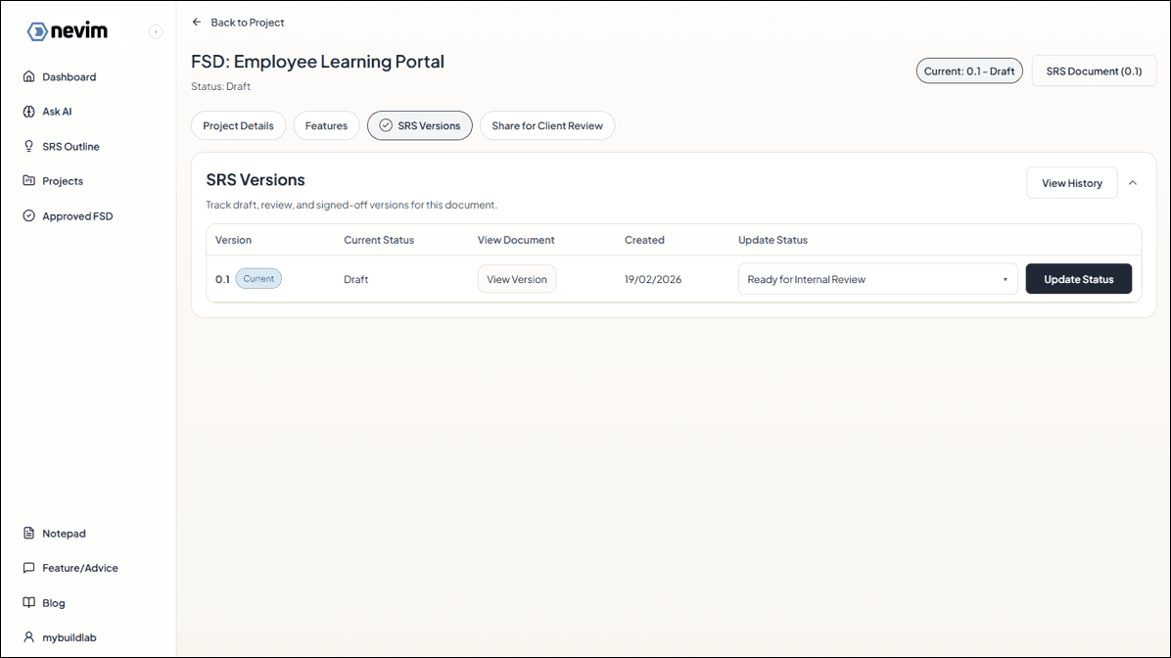Viewport: 1171px width, 658px height.
Task: Click the Blog book icon
Action: pos(29,603)
